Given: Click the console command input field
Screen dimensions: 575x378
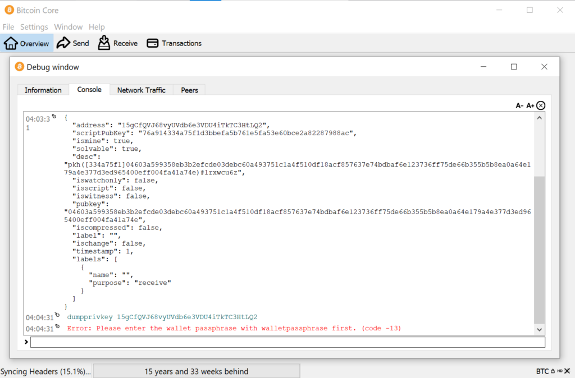Looking at the screenshot, I should (287, 342).
